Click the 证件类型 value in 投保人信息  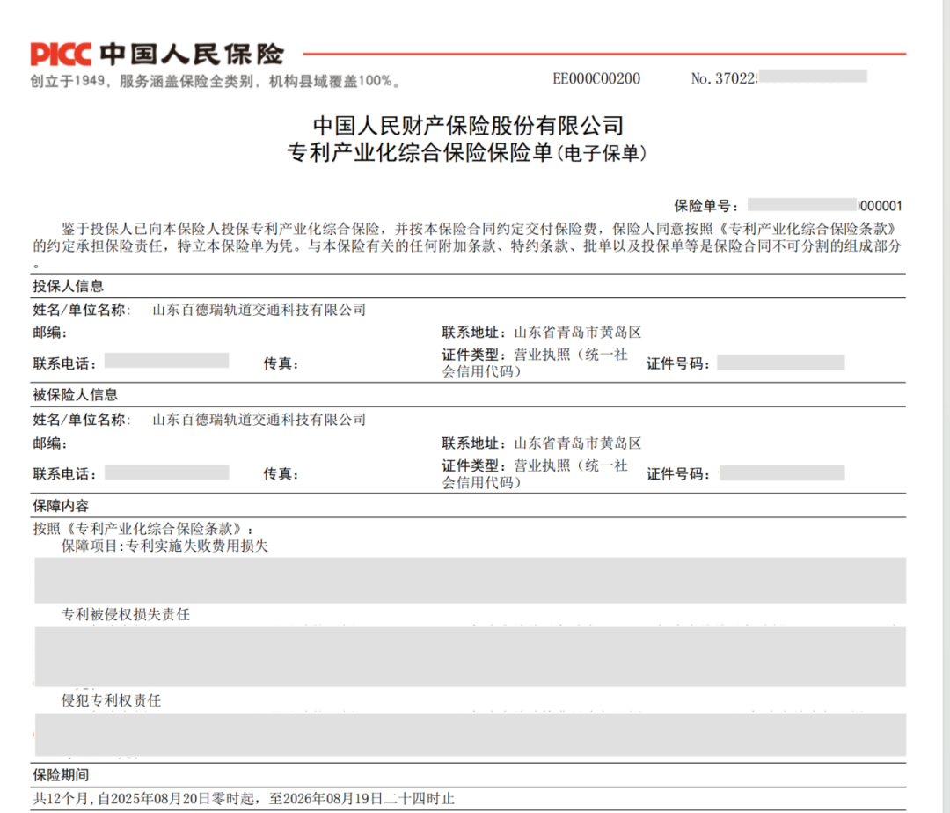tap(535, 363)
